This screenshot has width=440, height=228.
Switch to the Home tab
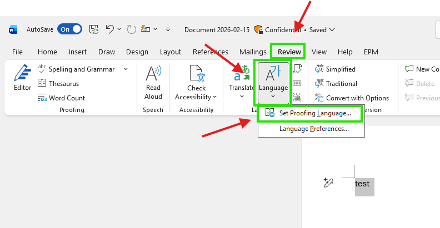click(x=47, y=52)
